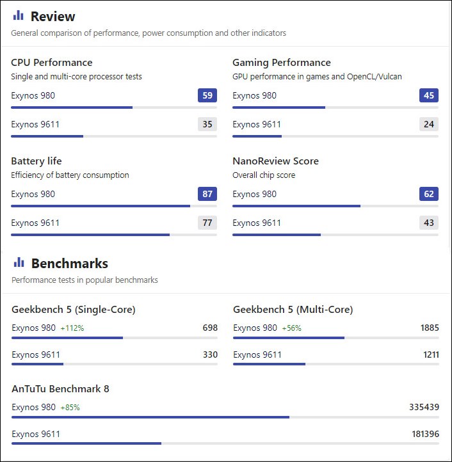
Task: Click the Exynos 980 battery score badge 87
Action: [207, 194]
